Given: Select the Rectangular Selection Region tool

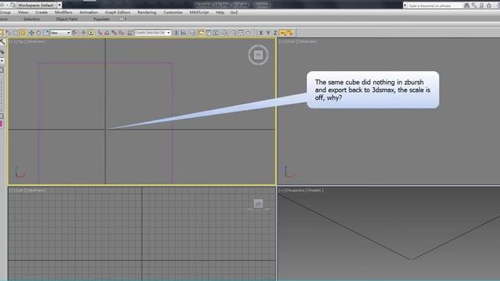Looking at the screenshot, I should click(x=16, y=33).
